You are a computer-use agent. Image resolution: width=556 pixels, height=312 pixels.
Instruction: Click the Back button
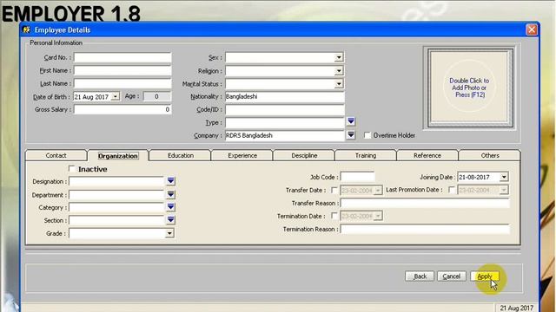coord(420,276)
